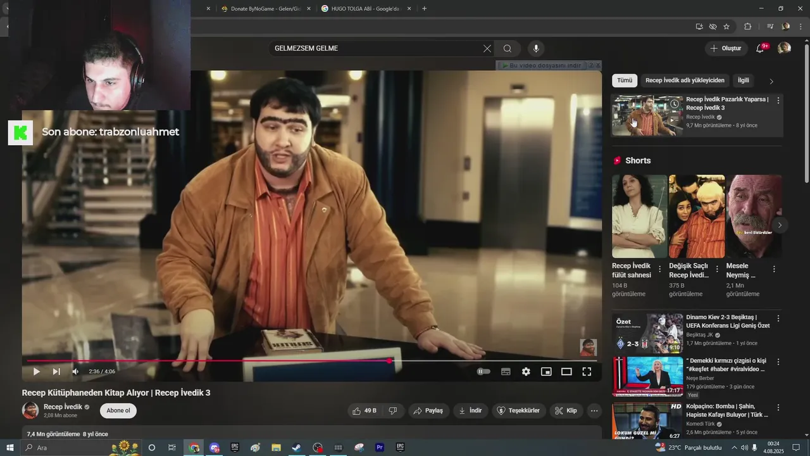Click Bu video dosyasını indir link
The image size is (810, 456).
point(541,65)
